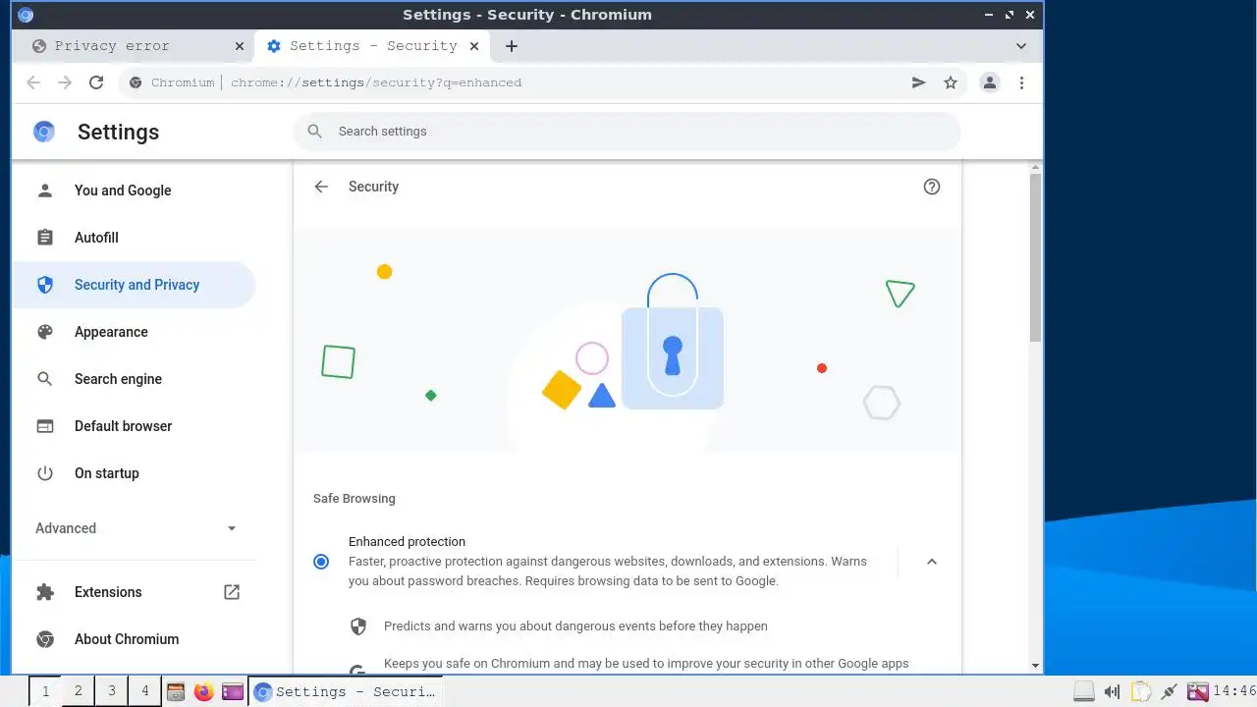Click the clipboard icon for Autofill
The height and width of the screenshot is (707, 1257).
pyautogui.click(x=45, y=238)
